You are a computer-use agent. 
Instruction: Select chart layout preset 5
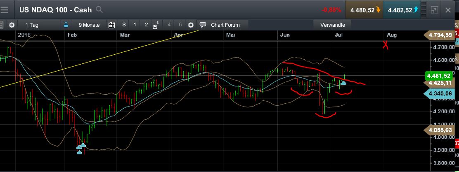click(180, 25)
